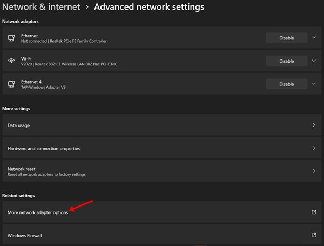Click the breadcrumb separator chevron
The height and width of the screenshot is (246, 324).
tap(87, 7)
